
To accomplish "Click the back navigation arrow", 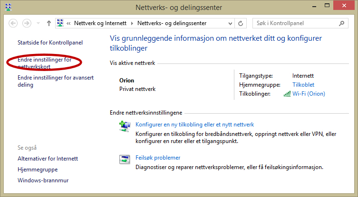I will [x=13, y=23].
